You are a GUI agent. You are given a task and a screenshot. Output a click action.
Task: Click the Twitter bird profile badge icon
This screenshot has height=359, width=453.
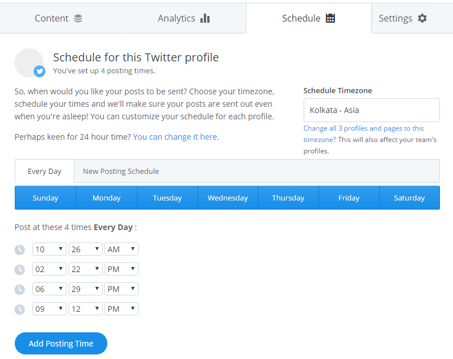(x=39, y=71)
